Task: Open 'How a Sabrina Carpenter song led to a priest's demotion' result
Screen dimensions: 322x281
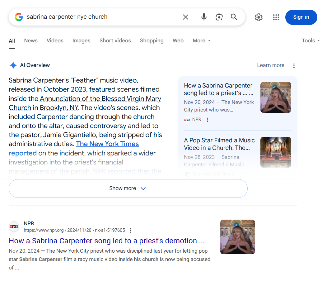Action: 107,241
